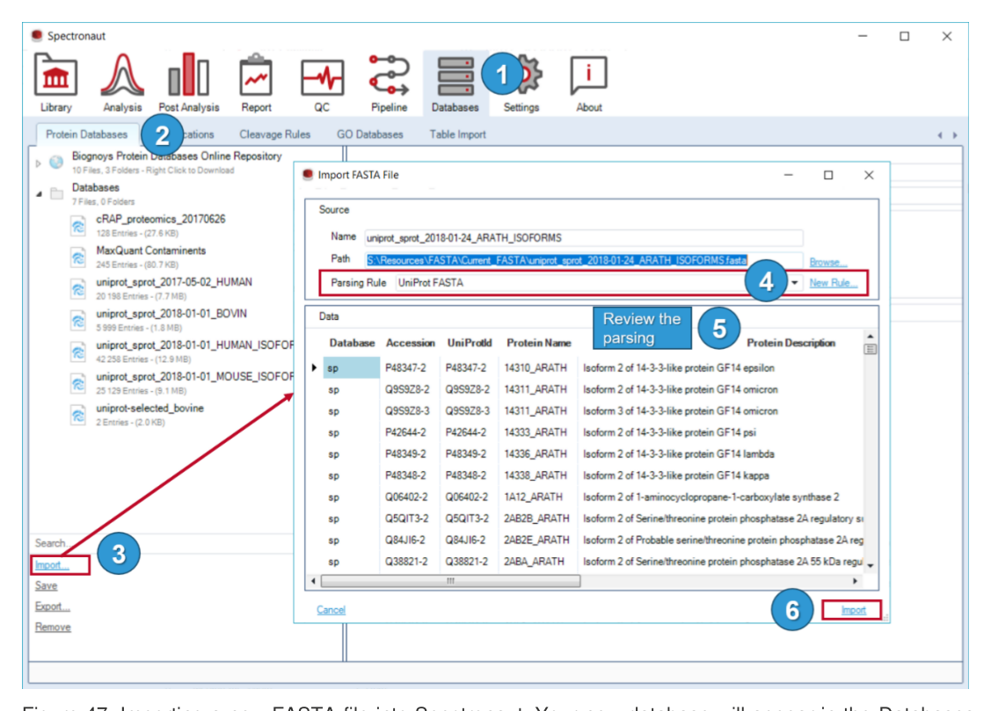Click the uniprot_sprot_2018-01-01_BOVIN file icon

pyautogui.click(x=77, y=320)
